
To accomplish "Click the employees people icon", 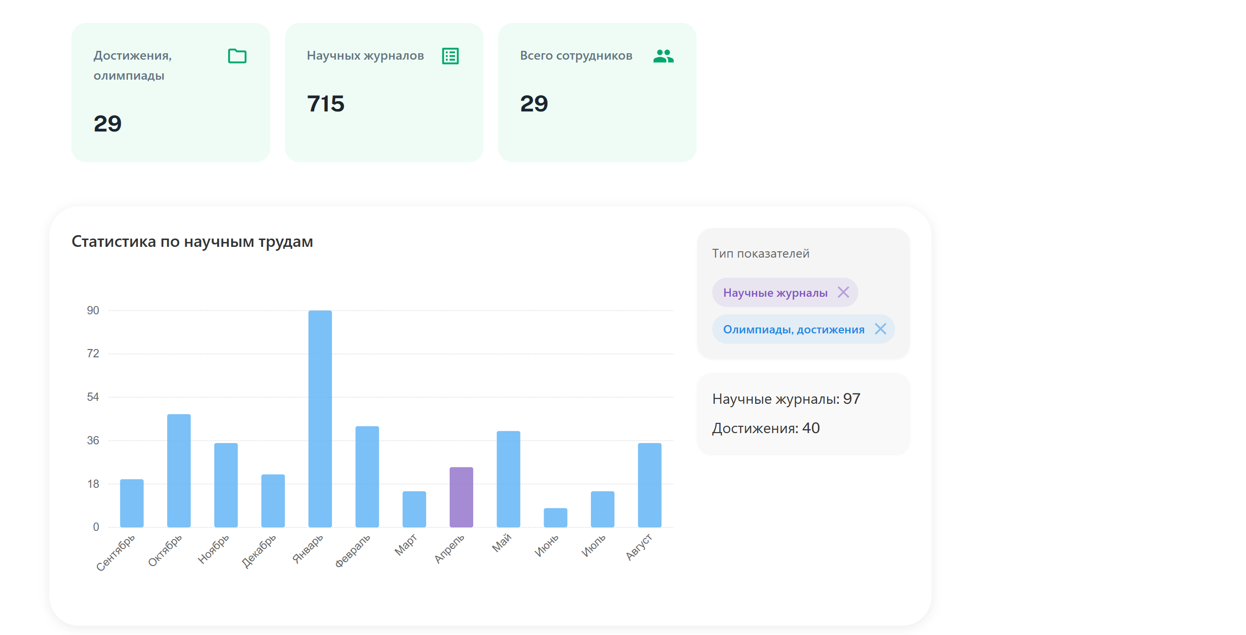I will [x=663, y=56].
